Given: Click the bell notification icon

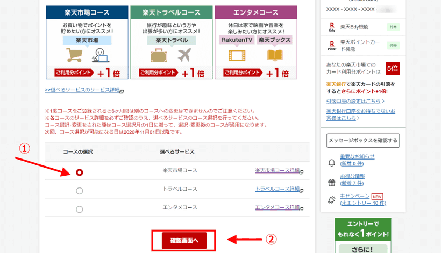Looking at the screenshot, I should 332,163.
